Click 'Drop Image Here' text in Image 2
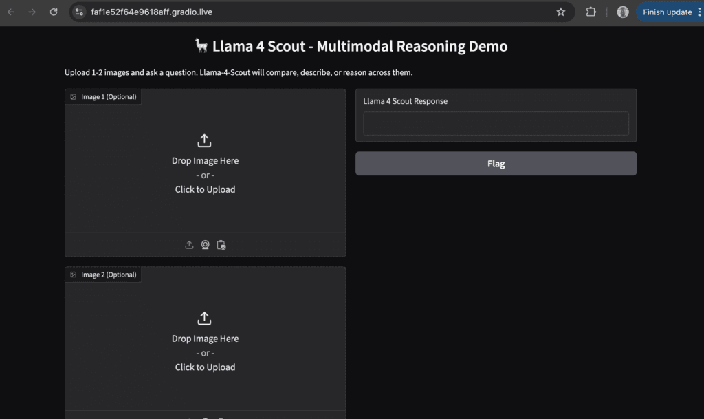The image size is (704, 419). pyautogui.click(x=205, y=339)
